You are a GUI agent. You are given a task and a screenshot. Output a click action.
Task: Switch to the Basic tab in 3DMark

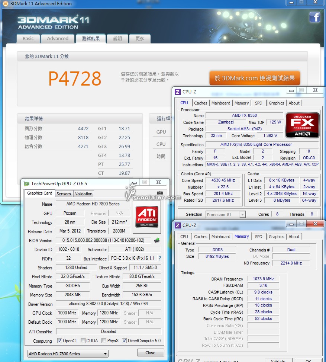pos(28,39)
